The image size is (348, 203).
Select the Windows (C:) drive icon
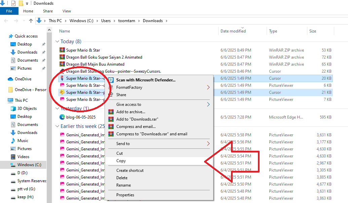(13, 165)
